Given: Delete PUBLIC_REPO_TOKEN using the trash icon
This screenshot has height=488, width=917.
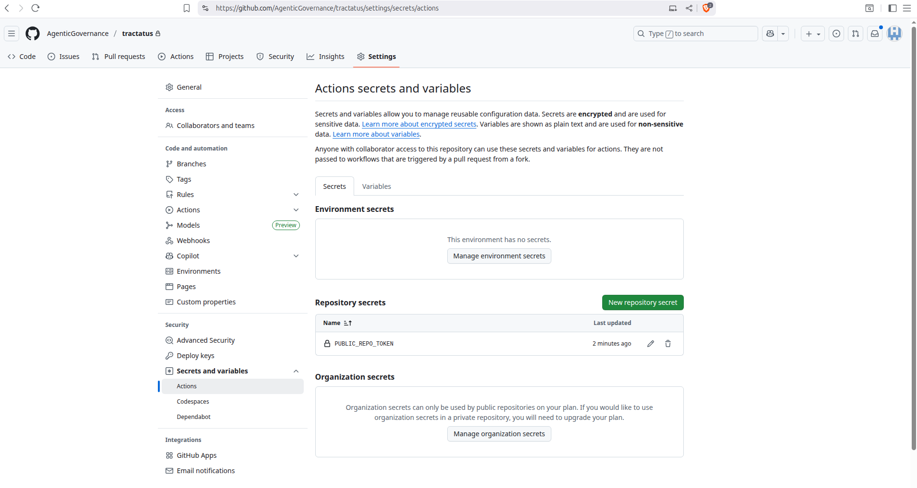Looking at the screenshot, I should (667, 344).
